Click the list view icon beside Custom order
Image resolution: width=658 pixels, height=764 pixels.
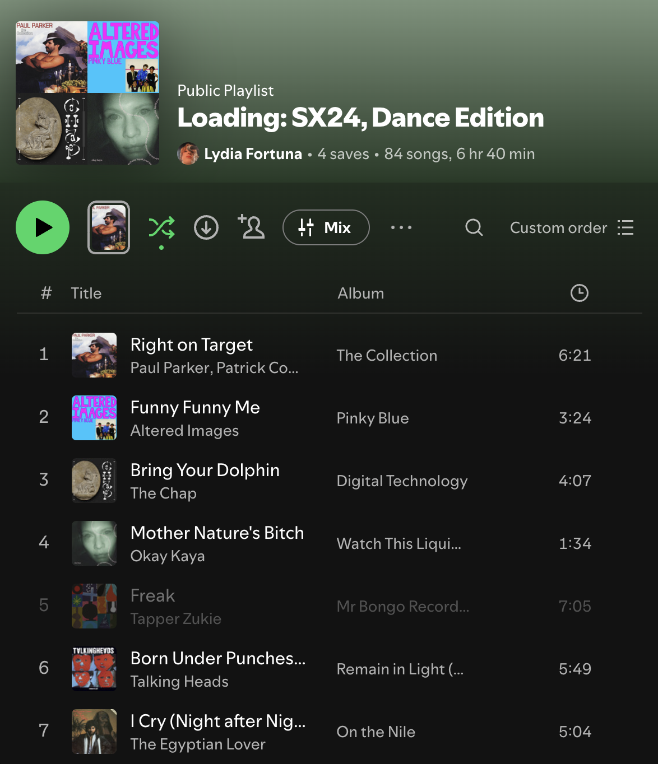625,227
